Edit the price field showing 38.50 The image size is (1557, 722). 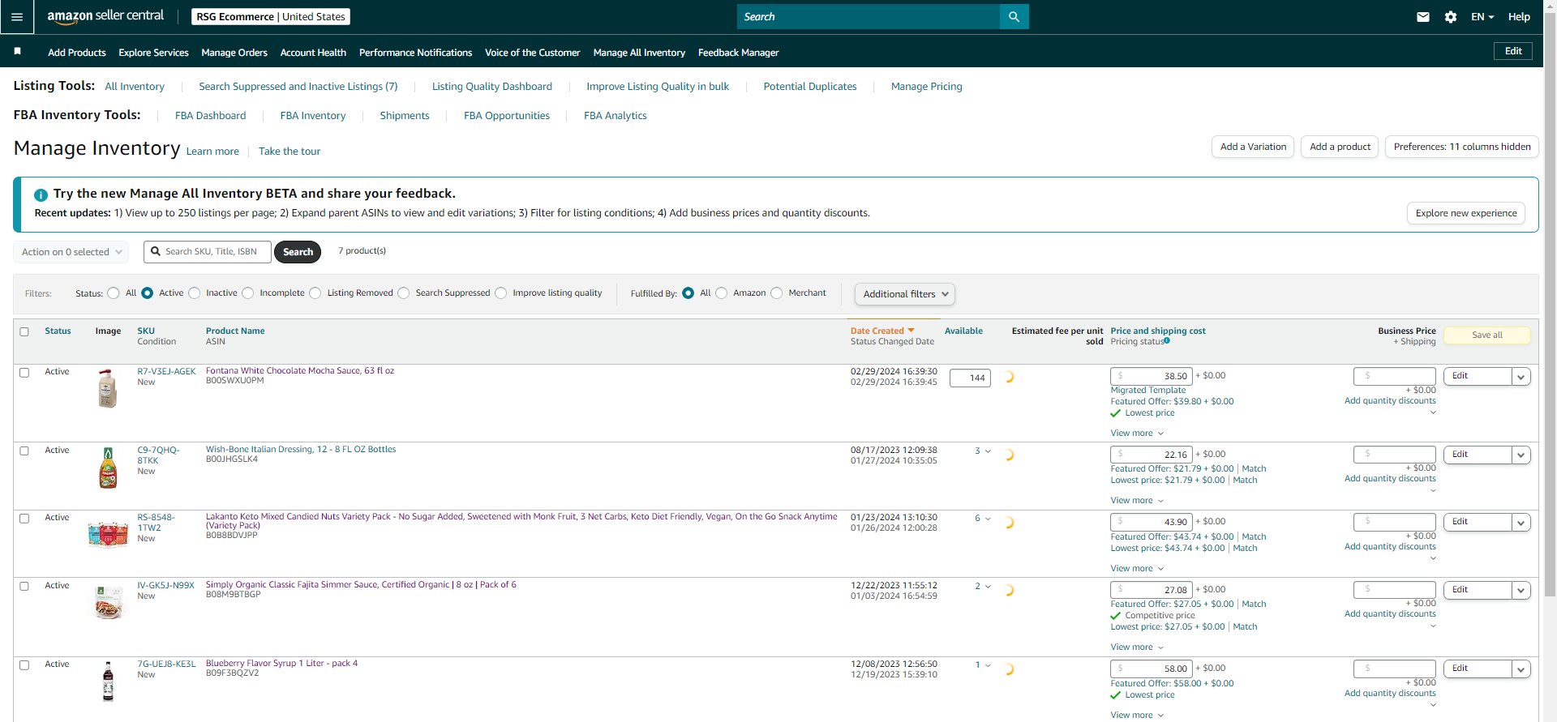pyautogui.click(x=1152, y=377)
